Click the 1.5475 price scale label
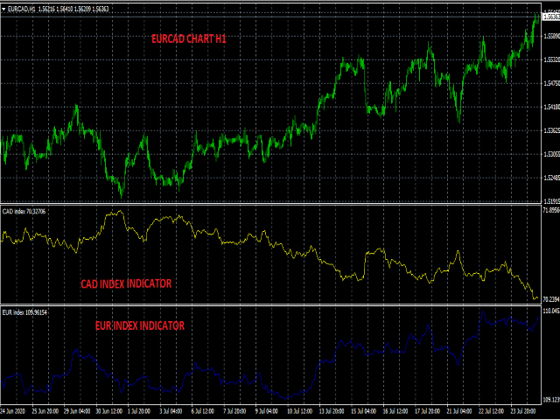The height and width of the screenshot is (420, 560). (552, 83)
